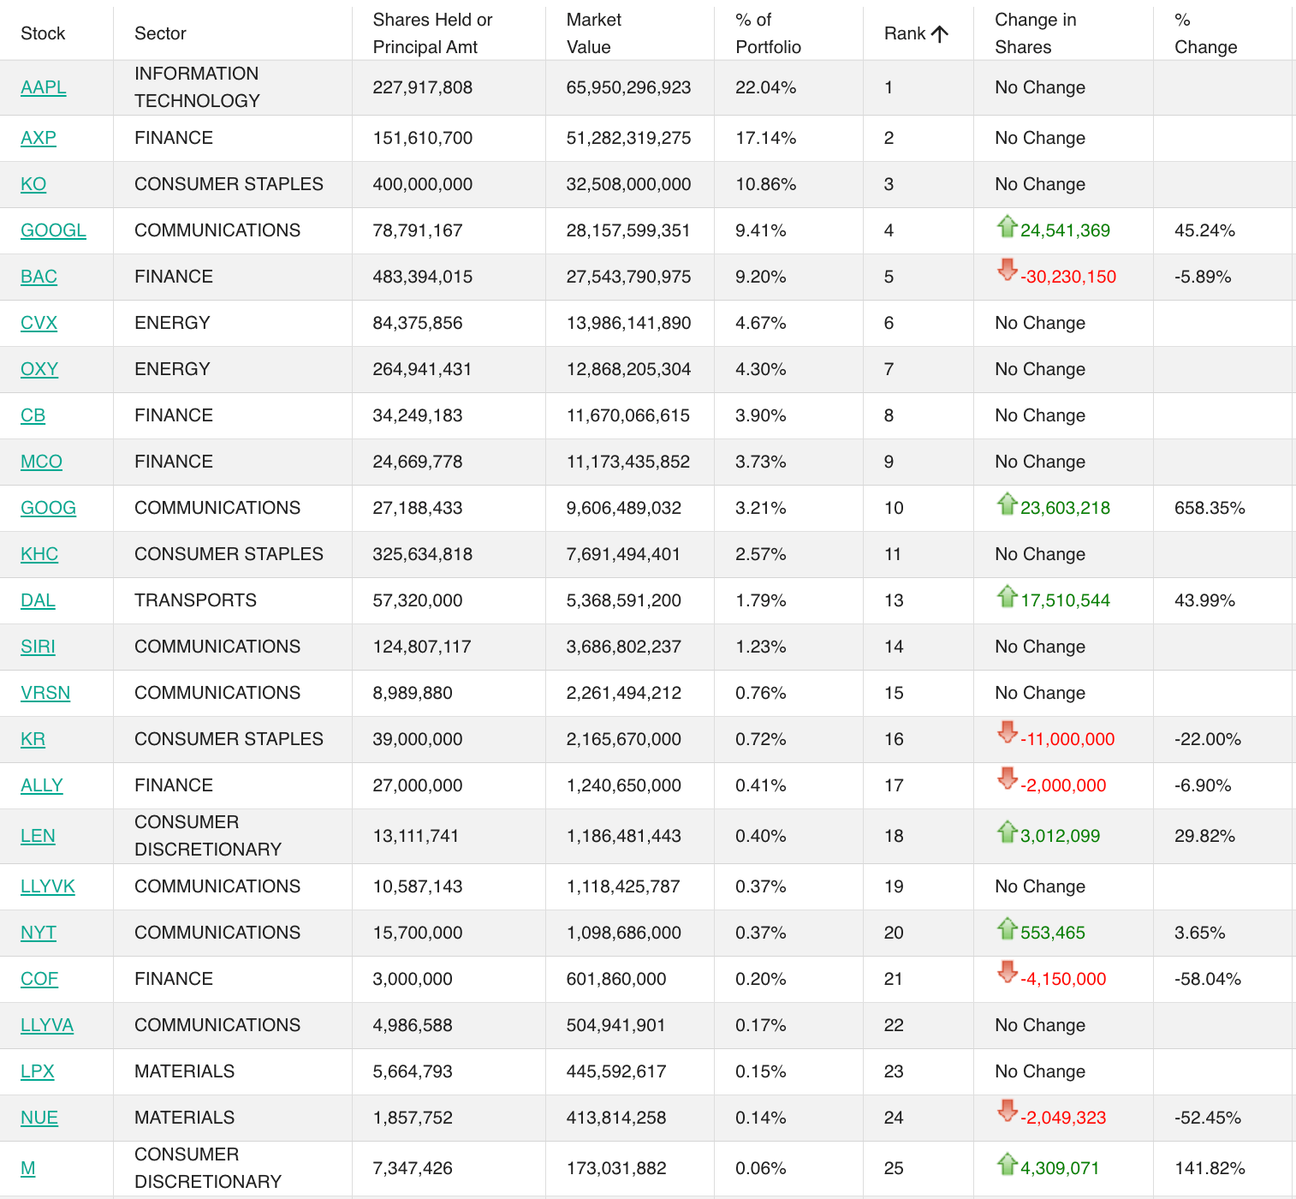Viewport: 1296px width, 1199px height.
Task: Select NUE share change -2,049,323
Action: click(x=1063, y=1118)
